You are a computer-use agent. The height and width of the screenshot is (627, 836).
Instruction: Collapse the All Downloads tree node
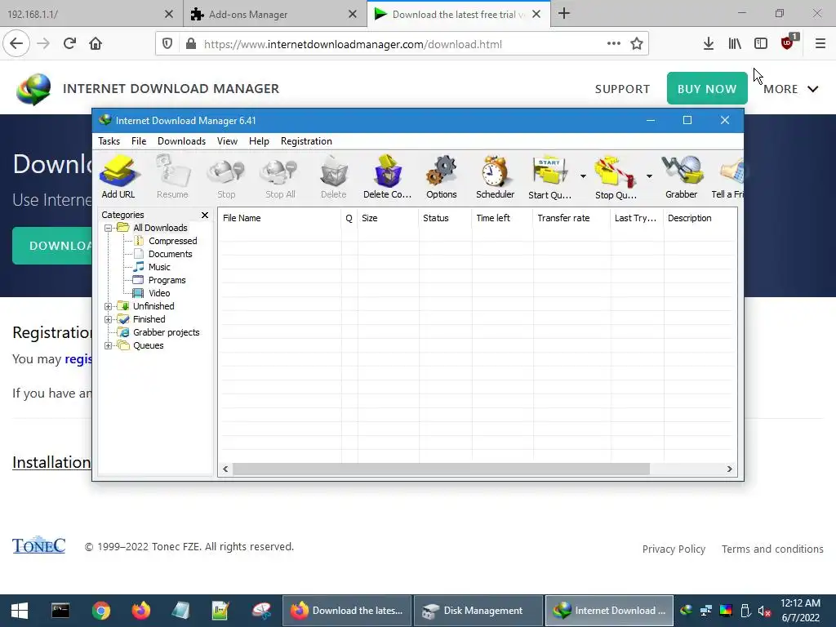tap(109, 229)
